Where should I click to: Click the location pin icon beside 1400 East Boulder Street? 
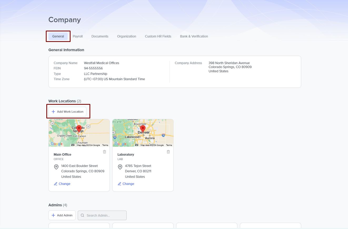click(56, 167)
